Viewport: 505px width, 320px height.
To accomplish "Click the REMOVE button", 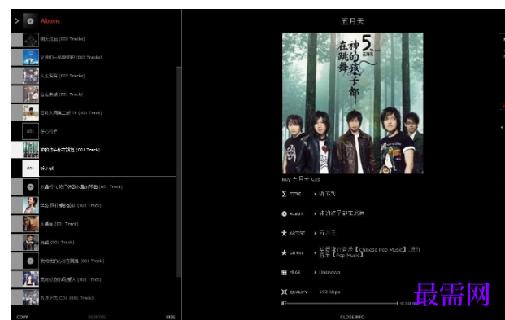I will point(97,317).
